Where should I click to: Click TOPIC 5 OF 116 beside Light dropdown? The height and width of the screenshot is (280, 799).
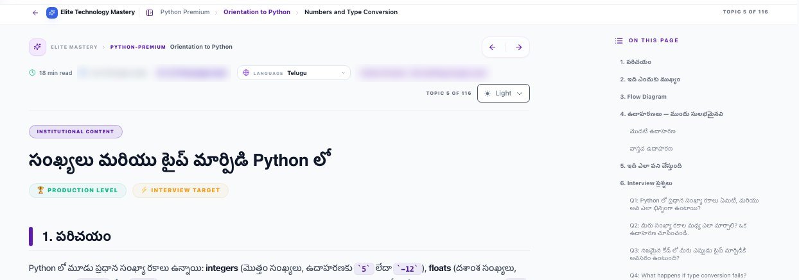tap(448, 94)
